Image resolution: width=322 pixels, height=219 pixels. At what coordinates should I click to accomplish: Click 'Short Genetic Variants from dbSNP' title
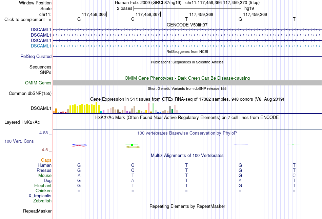pyautogui.click(x=187, y=88)
